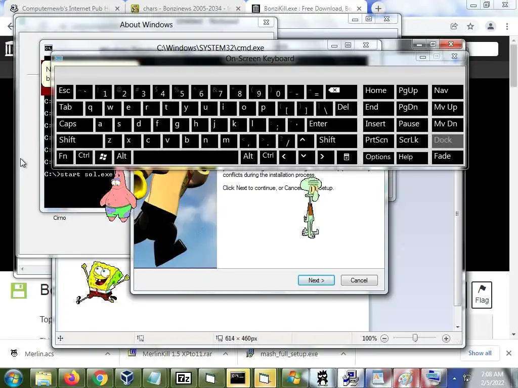518x388 pixels.
Task: Open the penguin character taskbar icon
Action: 322,378
